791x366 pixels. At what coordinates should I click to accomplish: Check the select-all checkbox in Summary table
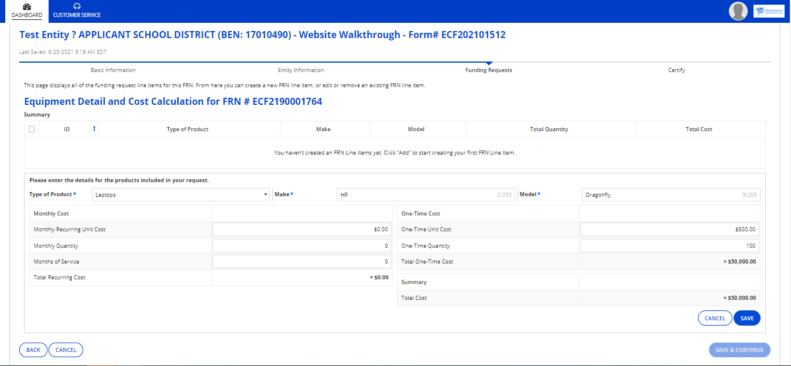coord(32,129)
